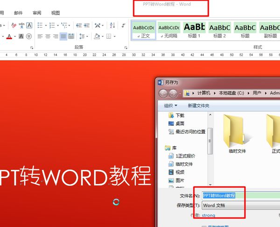The image size is (280, 227).
Task: Go back in the Save As dialog
Action: pos(163,93)
